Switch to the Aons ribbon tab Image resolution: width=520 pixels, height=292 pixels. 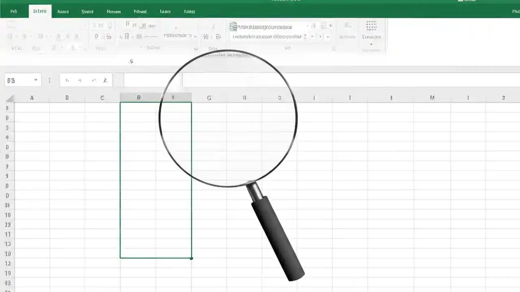tap(63, 11)
